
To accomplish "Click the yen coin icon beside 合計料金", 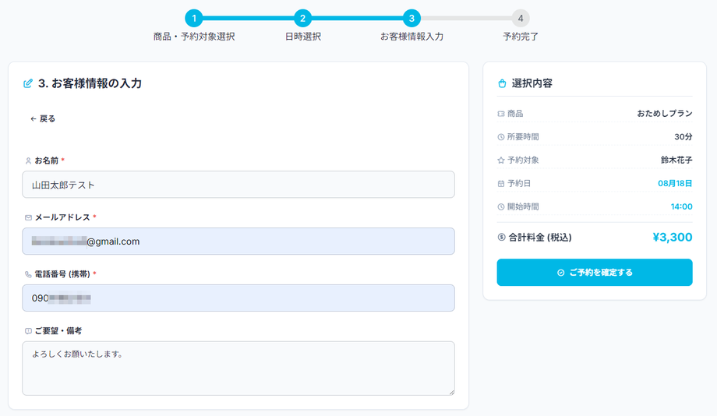I will pos(502,238).
